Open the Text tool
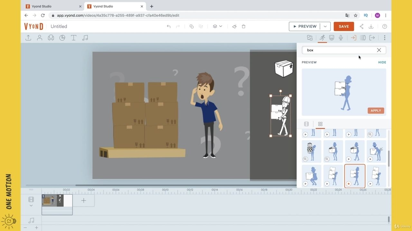This screenshot has width=412, height=231. (x=73, y=38)
